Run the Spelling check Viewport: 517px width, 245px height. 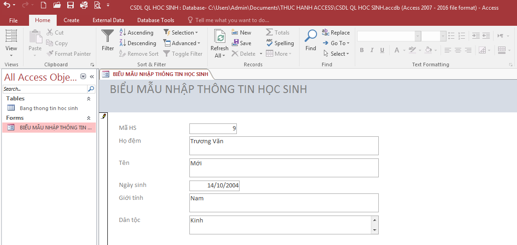pyautogui.click(x=280, y=43)
